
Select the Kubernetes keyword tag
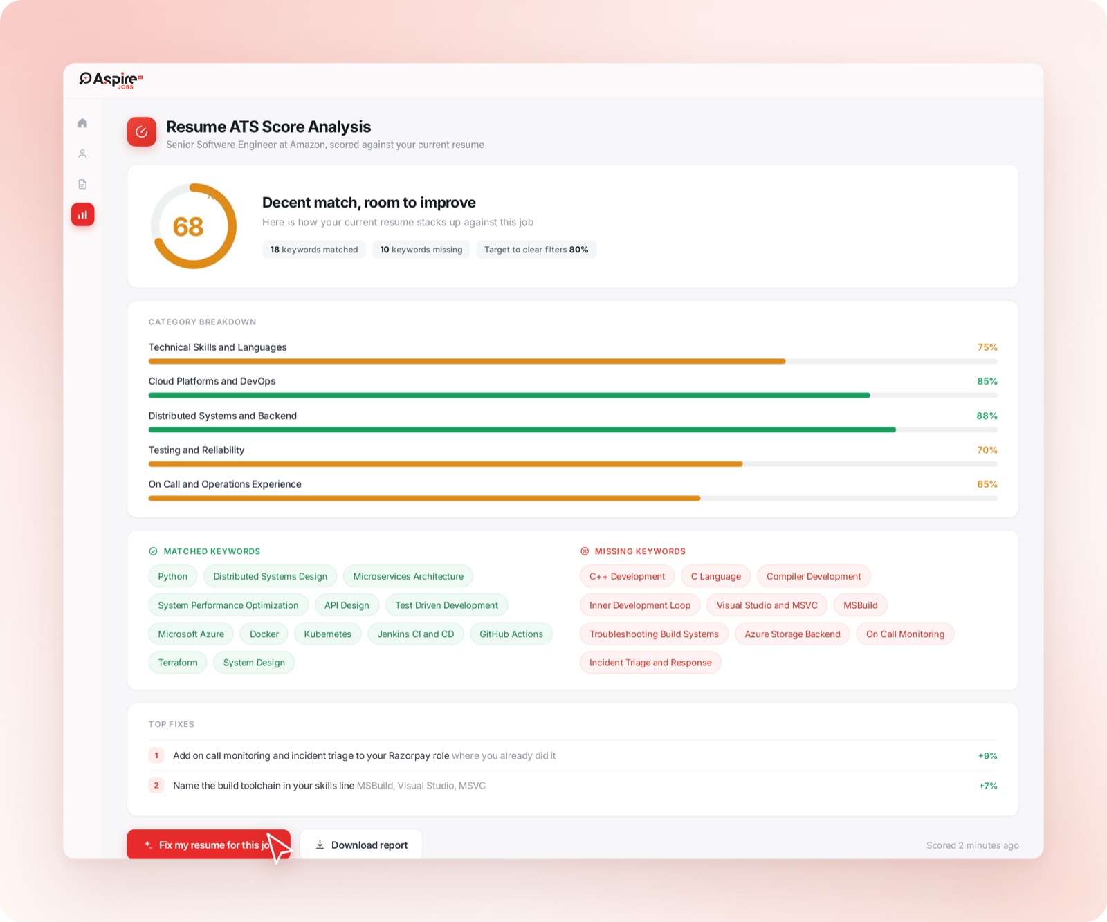click(x=328, y=634)
